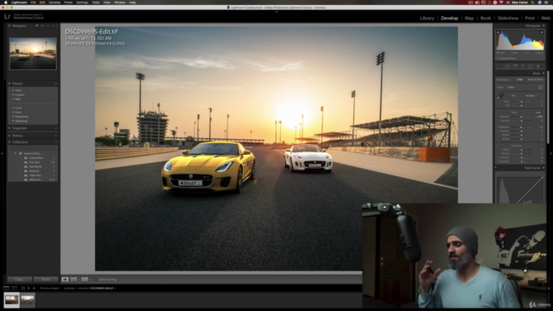Select Color treatment in Basic panel

tap(520, 79)
